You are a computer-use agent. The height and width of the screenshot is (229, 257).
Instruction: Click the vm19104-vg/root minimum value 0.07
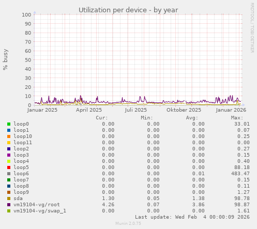pos(153,205)
